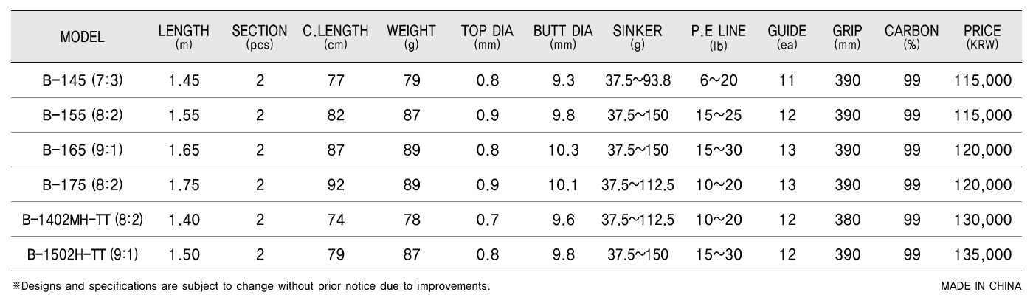The width and height of the screenshot is (1033, 303).
Task: Select the B-145 (7:3) model row
Action: pos(516,80)
